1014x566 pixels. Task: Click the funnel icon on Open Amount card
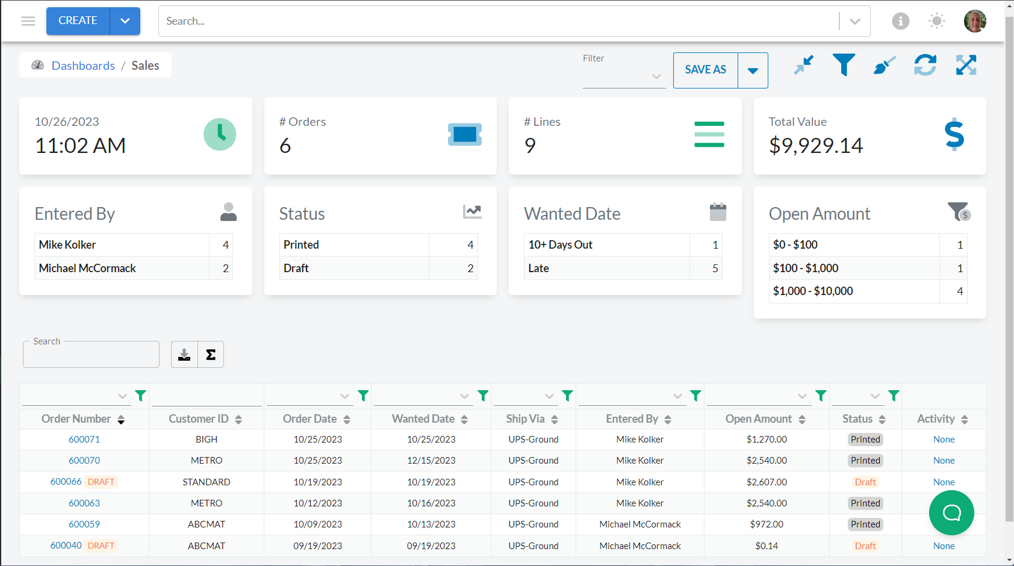[959, 212]
